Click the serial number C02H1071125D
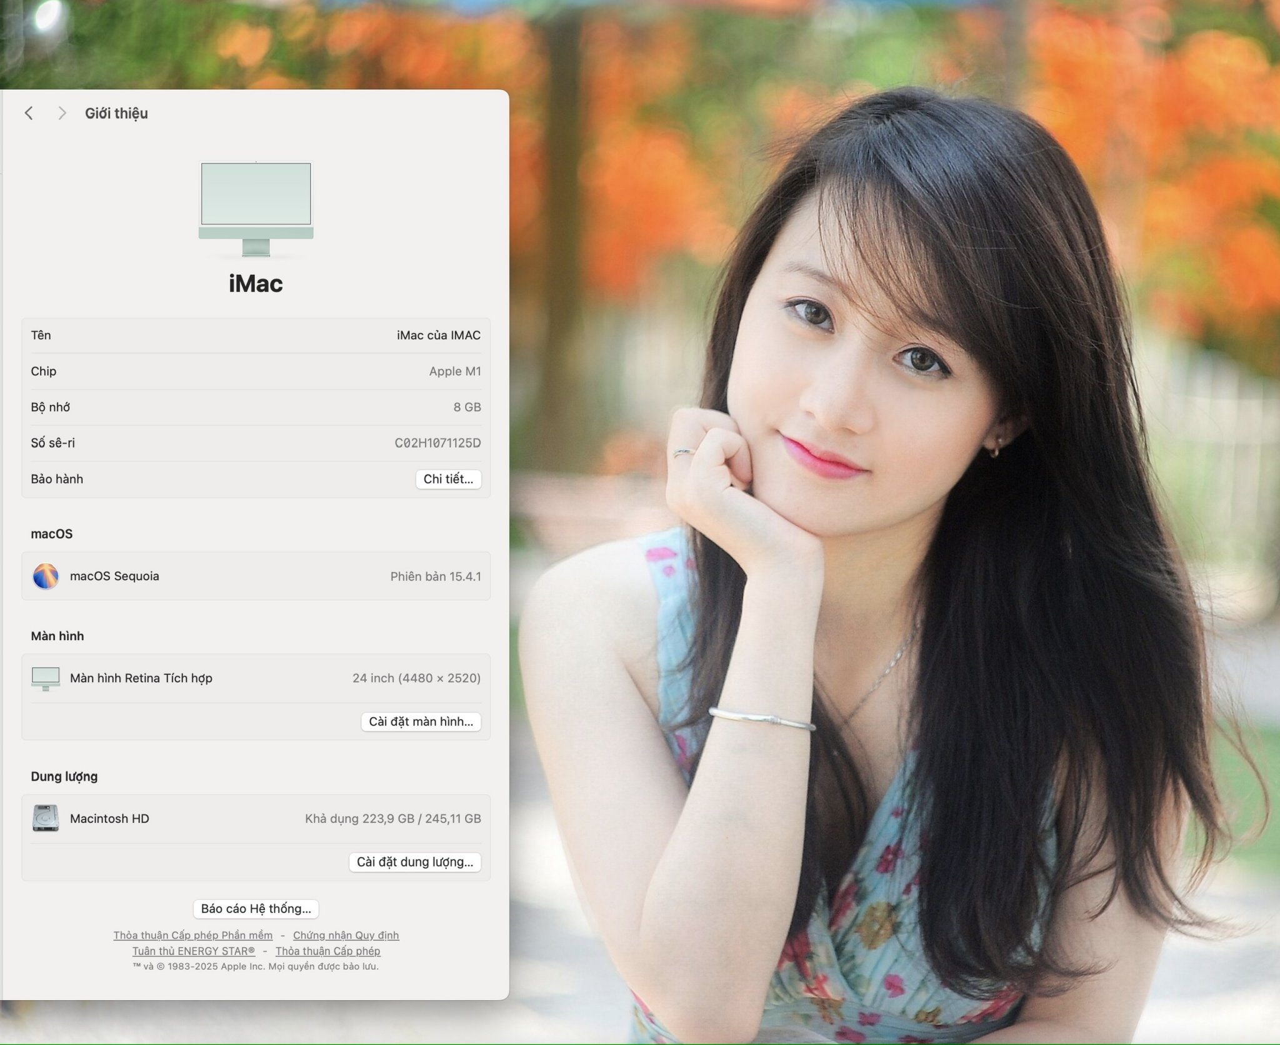Image resolution: width=1280 pixels, height=1045 pixels. pos(437,443)
